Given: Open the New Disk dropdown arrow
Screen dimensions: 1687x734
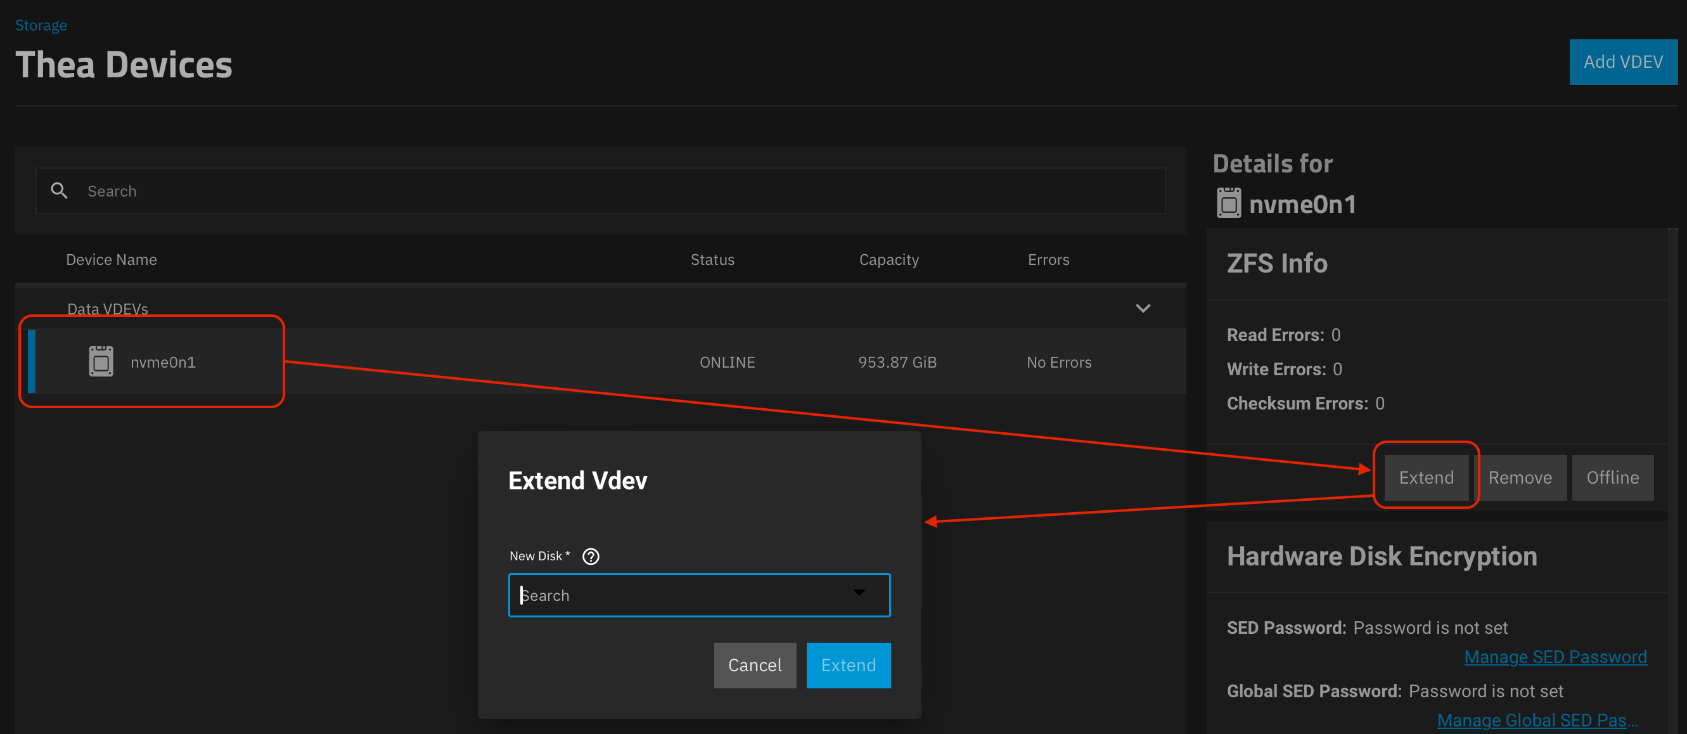Looking at the screenshot, I should (x=859, y=593).
